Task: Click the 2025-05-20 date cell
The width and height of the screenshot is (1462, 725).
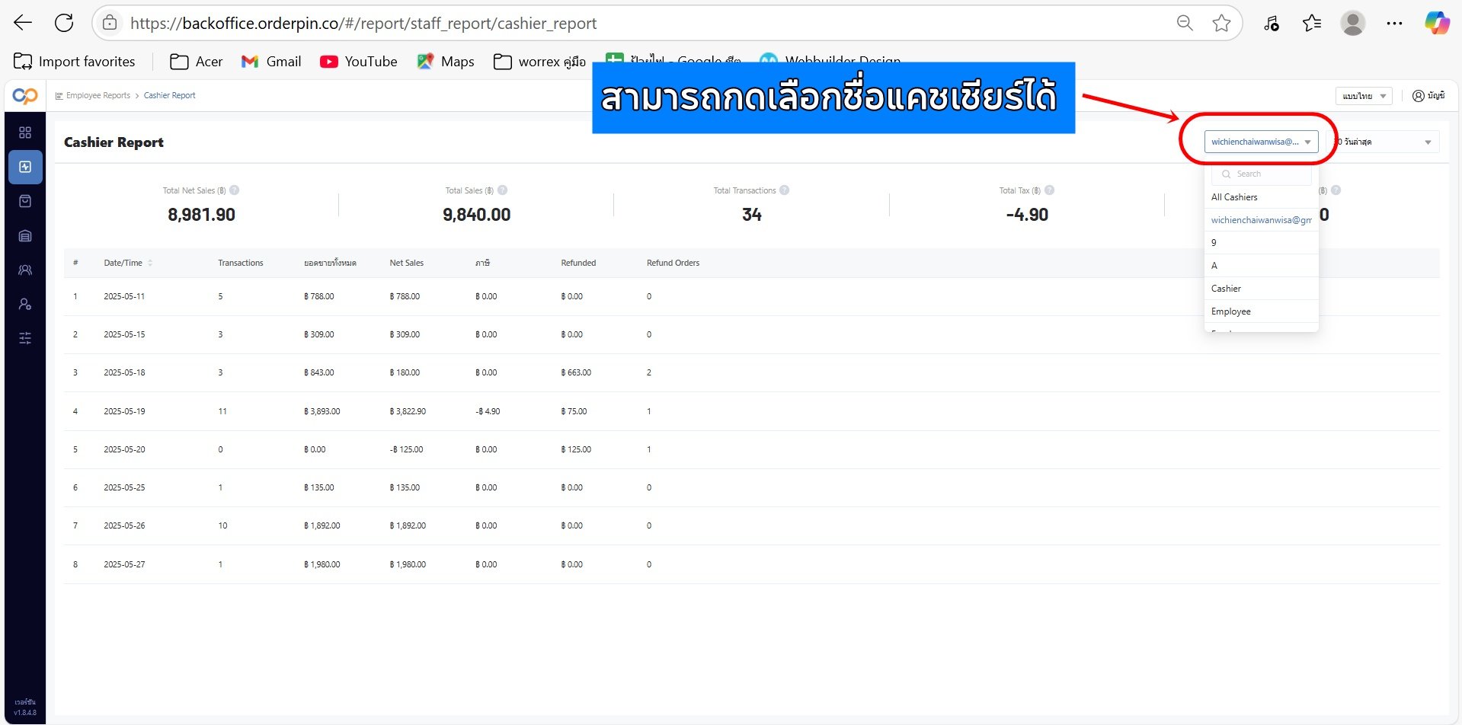Action: pos(124,449)
